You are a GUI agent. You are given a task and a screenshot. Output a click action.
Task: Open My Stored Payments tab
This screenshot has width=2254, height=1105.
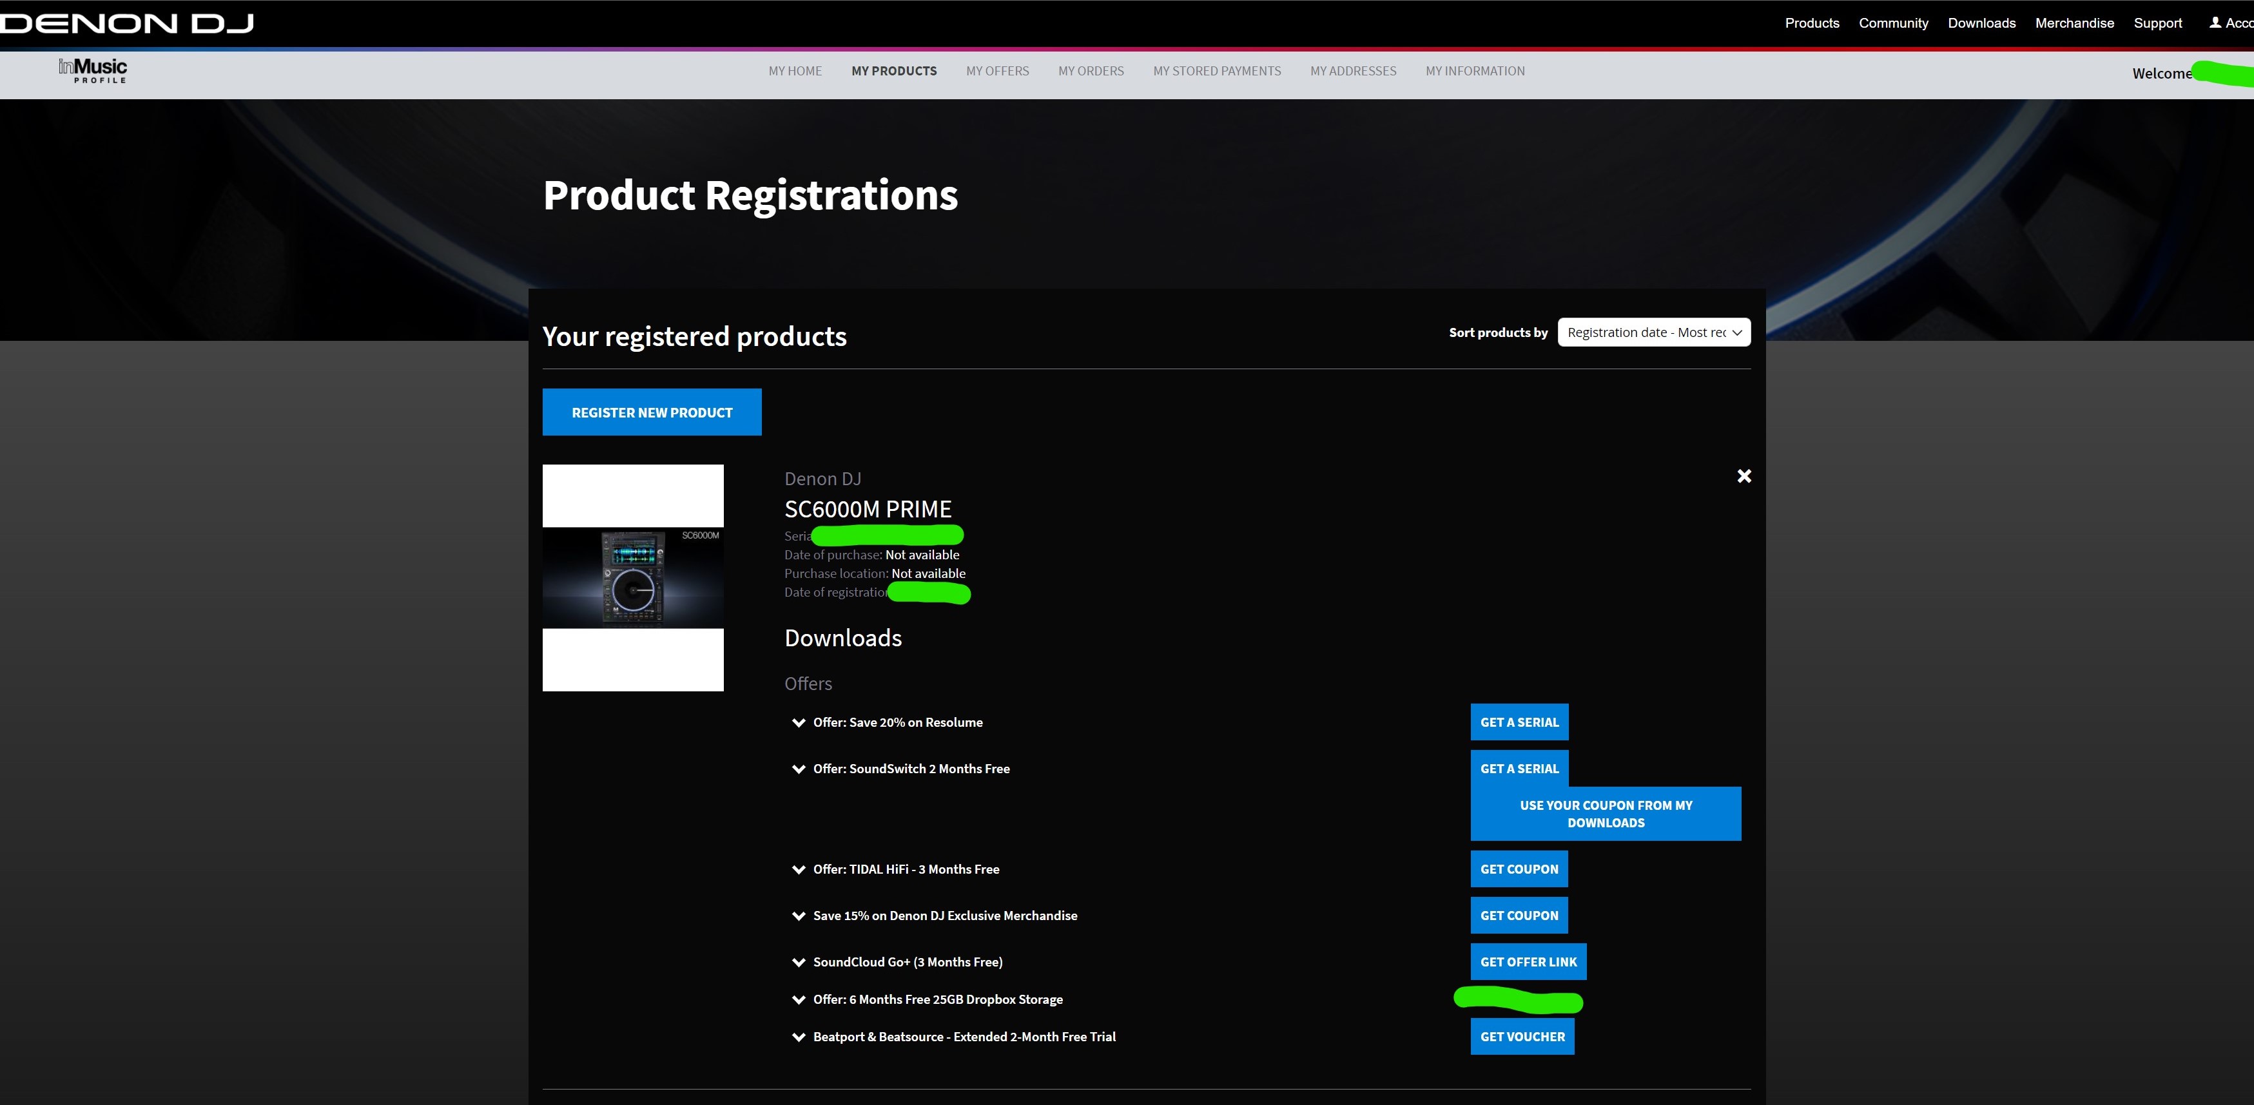[x=1216, y=72]
